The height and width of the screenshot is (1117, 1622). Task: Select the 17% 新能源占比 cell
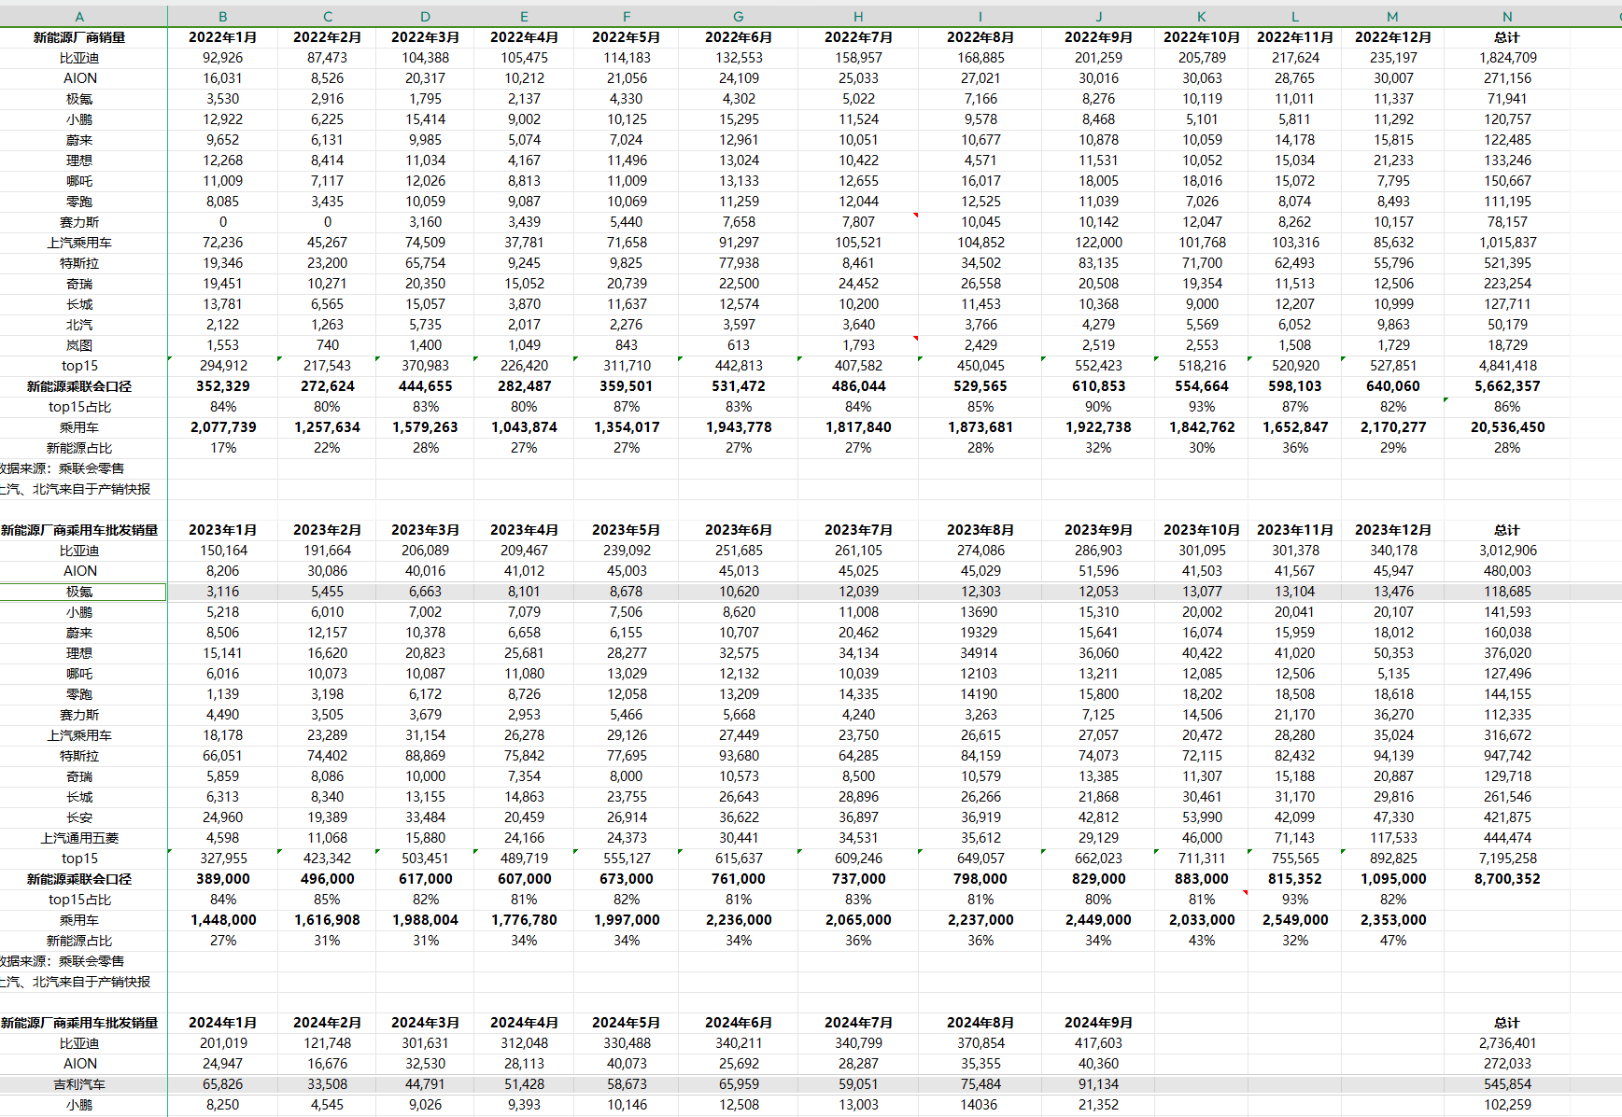coord(223,448)
